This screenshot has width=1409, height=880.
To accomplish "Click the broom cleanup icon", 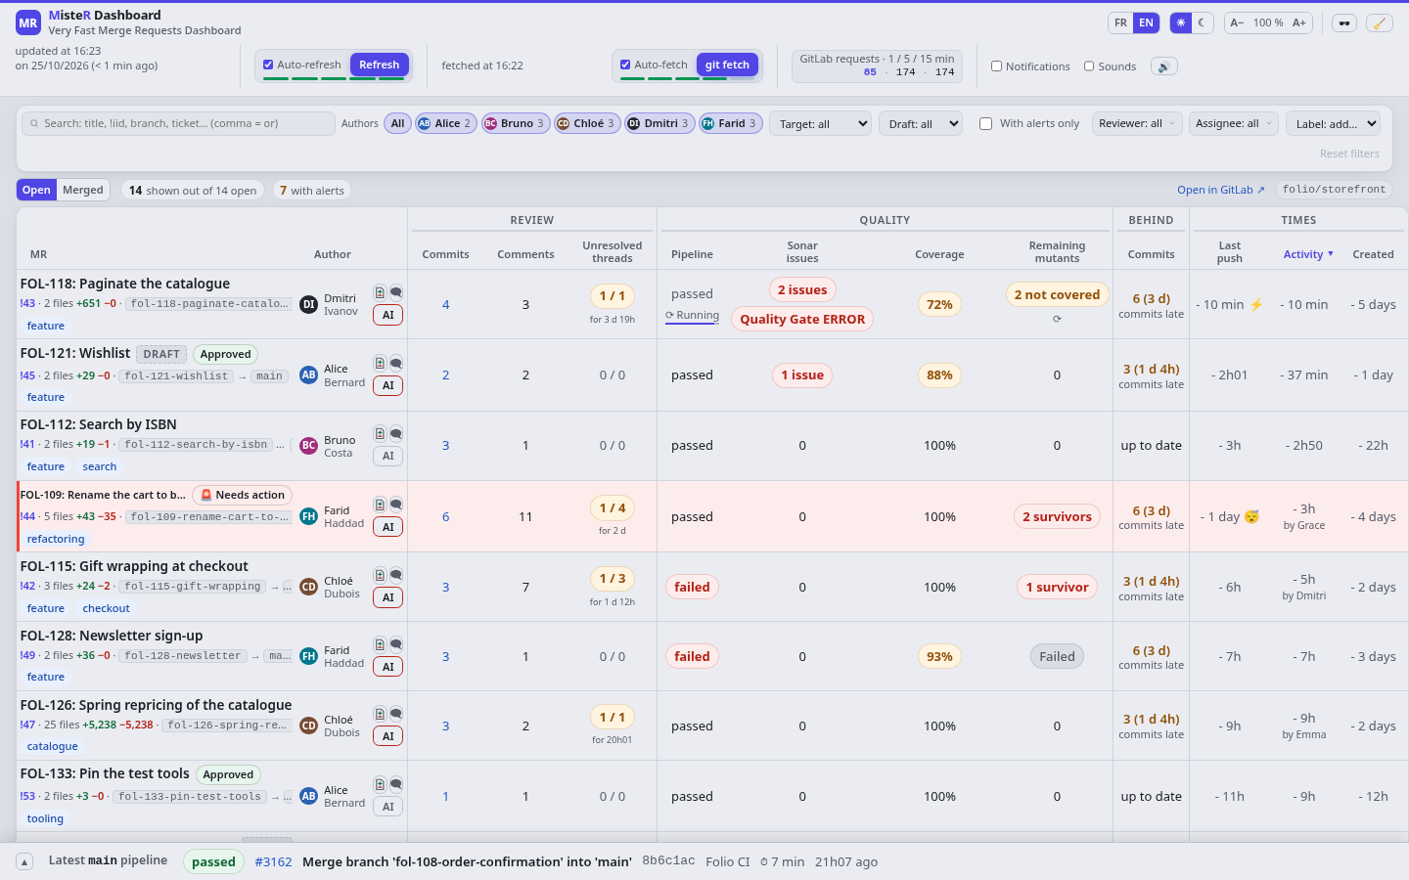I will click(x=1379, y=22).
